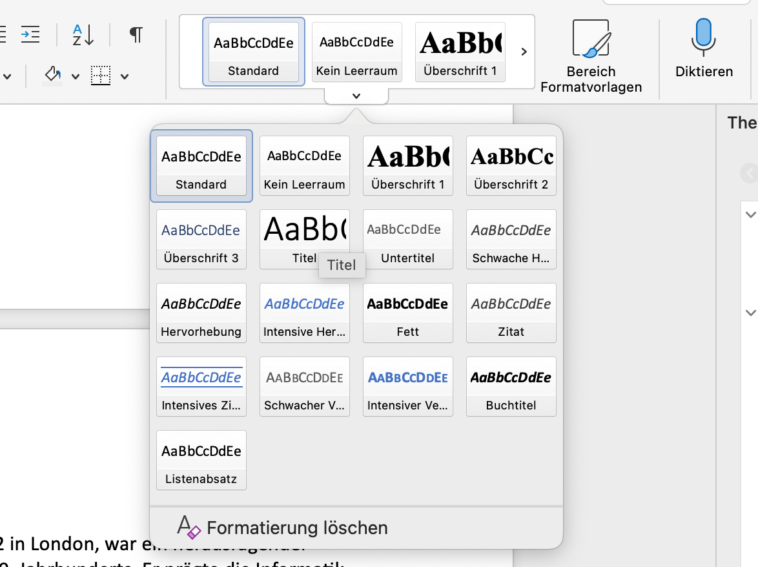Screen dimensions: 758x567
Task: Choose the Fett style in gallery
Action: [x=407, y=312]
